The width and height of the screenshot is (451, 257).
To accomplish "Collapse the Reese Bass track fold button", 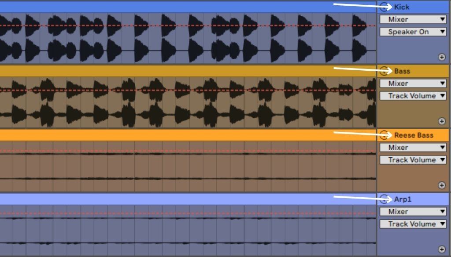I will coord(384,135).
